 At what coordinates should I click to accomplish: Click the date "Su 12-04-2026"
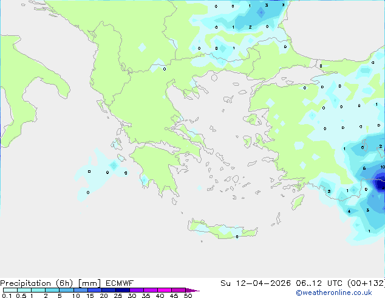[256, 283]
